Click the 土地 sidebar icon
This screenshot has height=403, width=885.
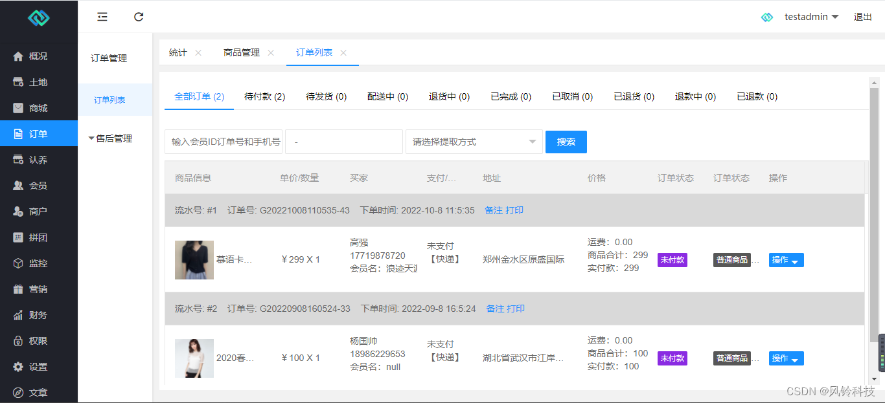tap(18, 82)
